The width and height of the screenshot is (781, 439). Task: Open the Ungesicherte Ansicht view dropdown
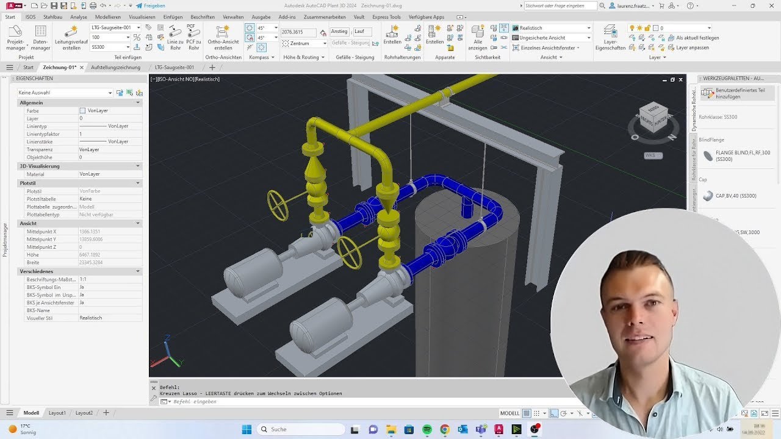(552, 38)
